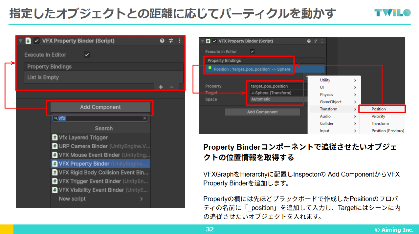This screenshot has width=419, height=234.
Task: Open three-dot menu in right component header
Action: click(x=322, y=41)
